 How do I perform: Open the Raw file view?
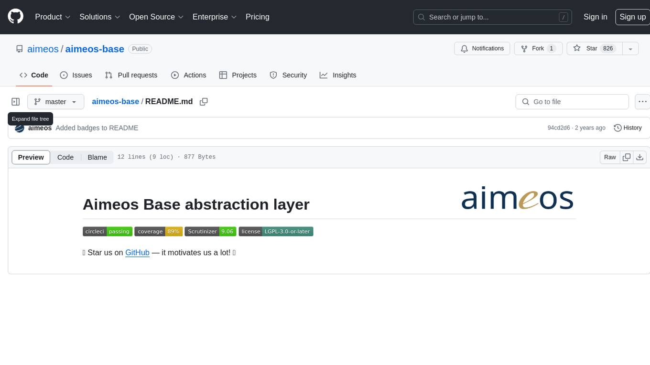click(x=610, y=157)
